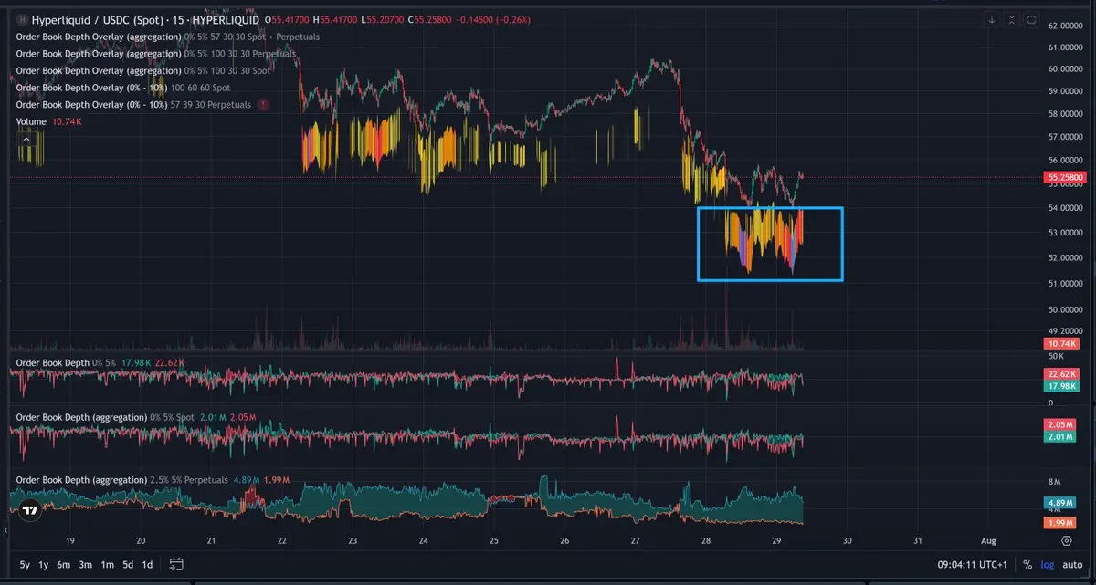Click the TradingView logo
The width and height of the screenshot is (1096, 585).
tap(30, 511)
